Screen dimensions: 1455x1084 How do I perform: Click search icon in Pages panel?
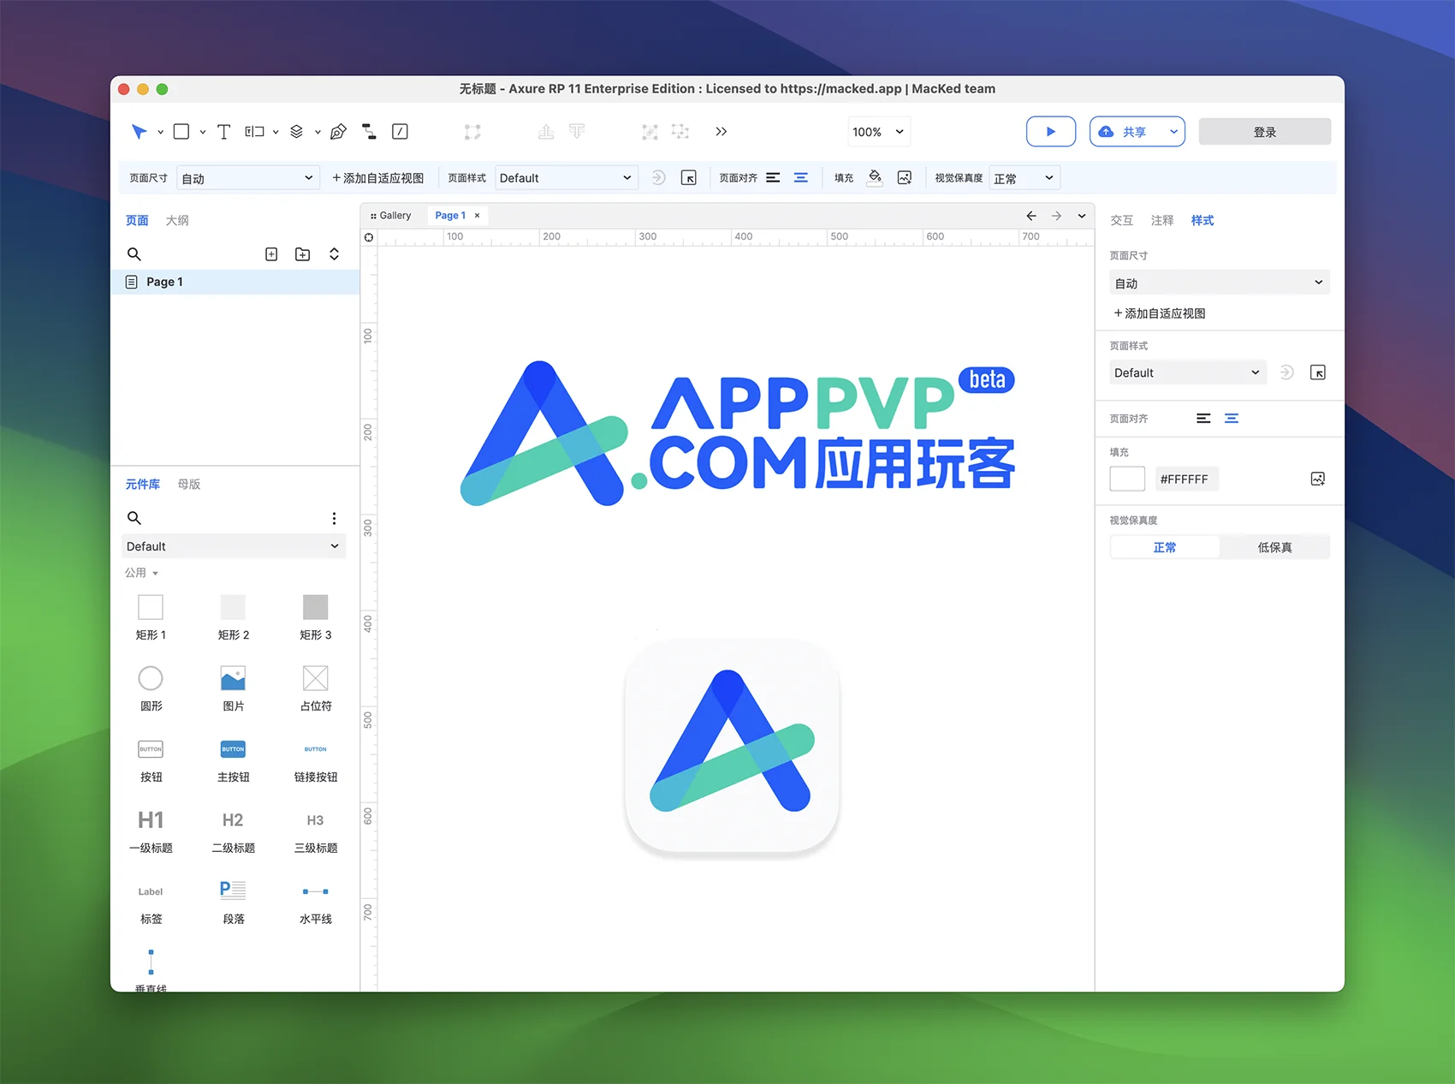click(x=134, y=254)
